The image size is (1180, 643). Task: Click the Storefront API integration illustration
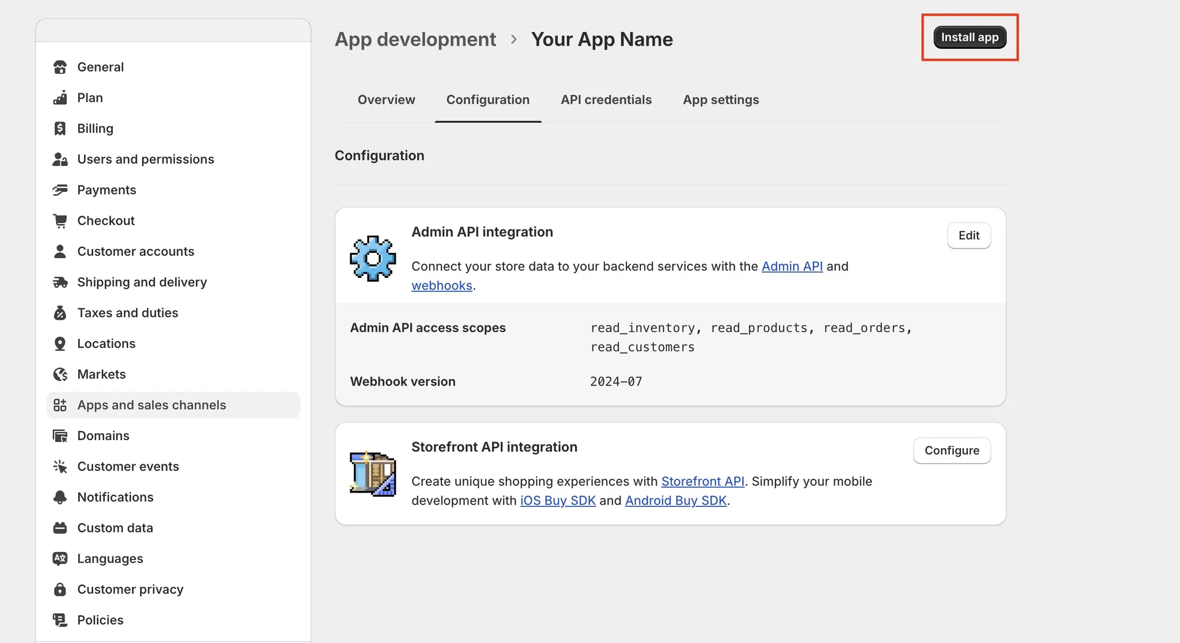click(373, 474)
